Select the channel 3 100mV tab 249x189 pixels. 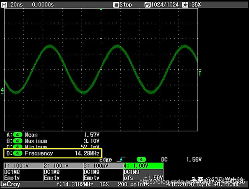[x=103, y=166]
